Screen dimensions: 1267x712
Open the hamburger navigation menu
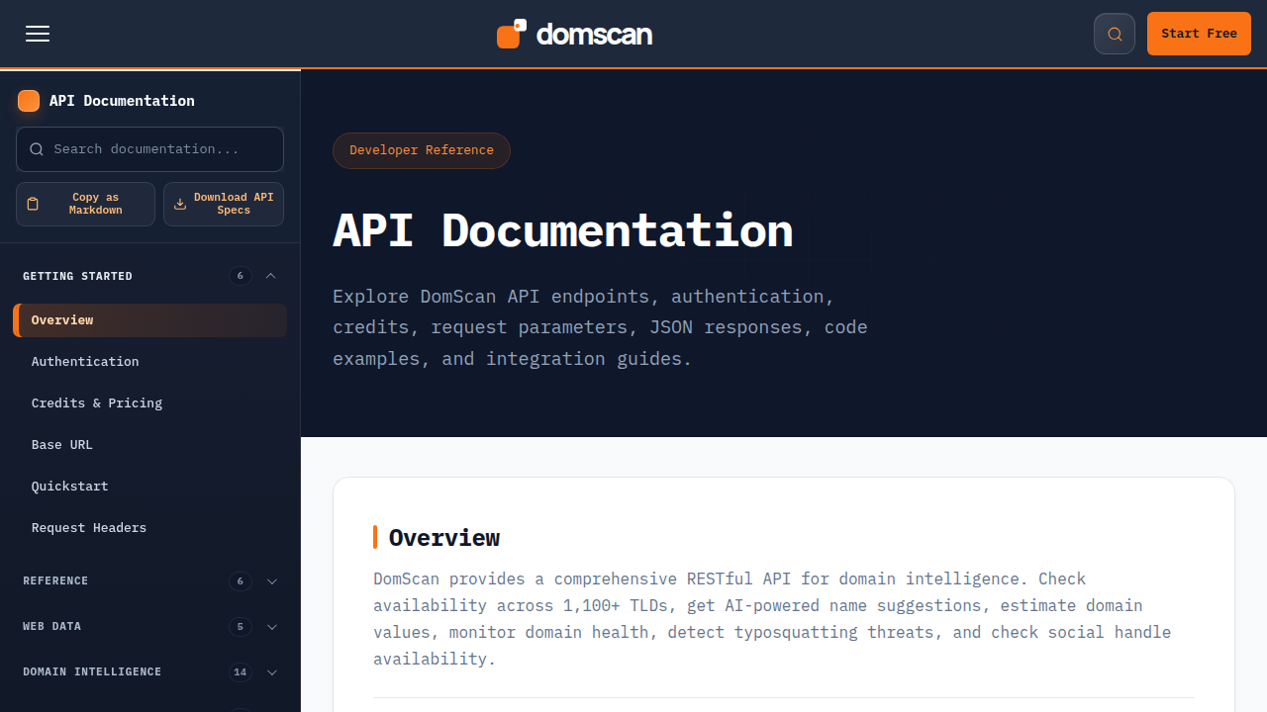coord(38,34)
